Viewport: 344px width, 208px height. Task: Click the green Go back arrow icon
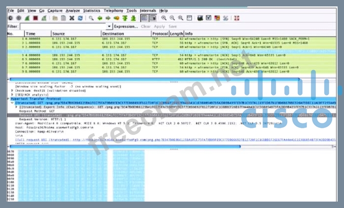(x=100, y=18)
